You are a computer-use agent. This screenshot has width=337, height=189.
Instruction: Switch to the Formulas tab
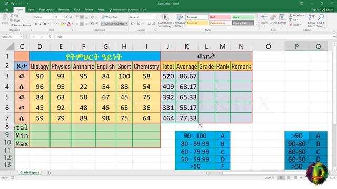64,10
